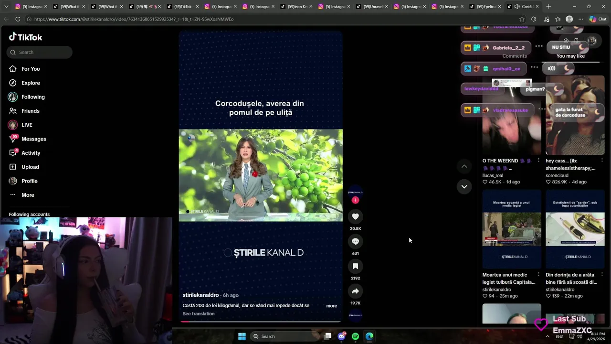Open the sound disc below the share button
The image size is (611, 344).
[355, 315]
